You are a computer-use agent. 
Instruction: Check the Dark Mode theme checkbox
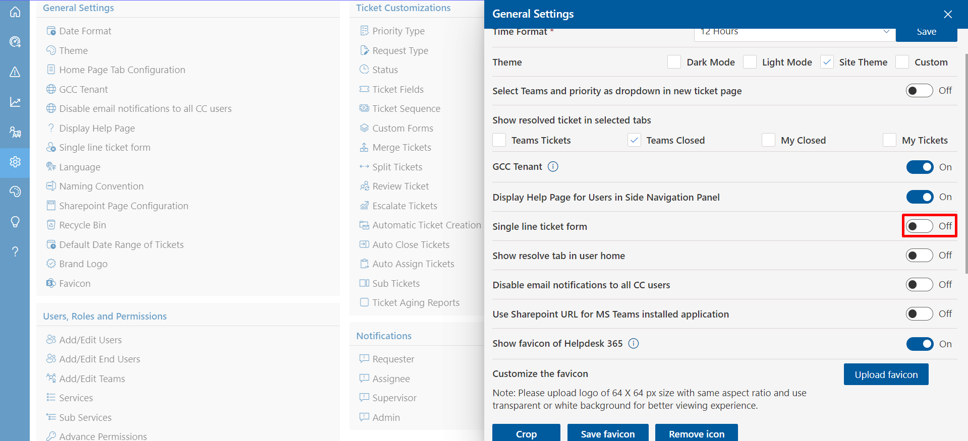pyautogui.click(x=674, y=62)
